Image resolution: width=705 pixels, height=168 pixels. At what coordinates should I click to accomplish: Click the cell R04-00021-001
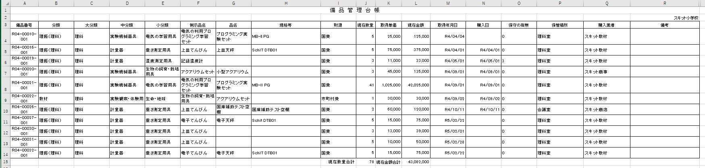coord(24,85)
